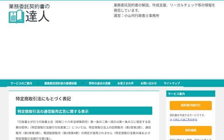Image resolution: width=224 pixels, height=140 pixels.
Task: Click the 契約書作成代行 orange button
Action: click(191, 105)
